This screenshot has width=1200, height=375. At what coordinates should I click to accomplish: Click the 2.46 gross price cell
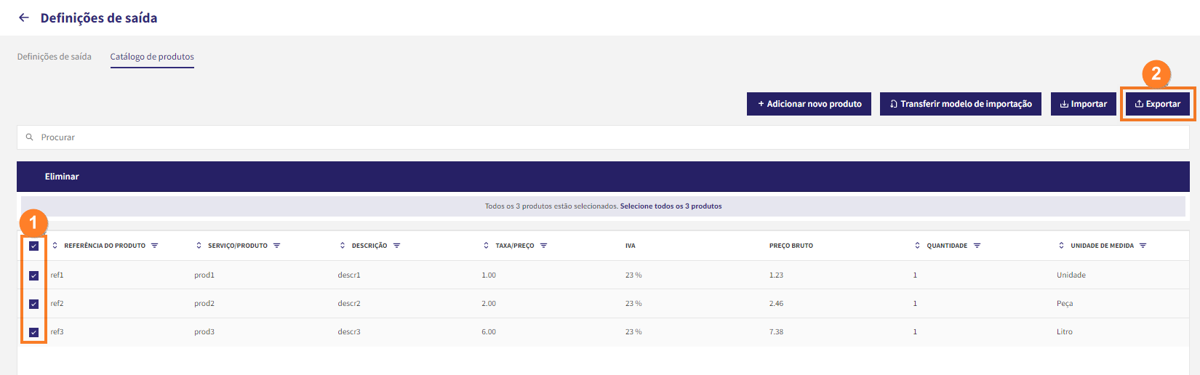pyautogui.click(x=777, y=304)
